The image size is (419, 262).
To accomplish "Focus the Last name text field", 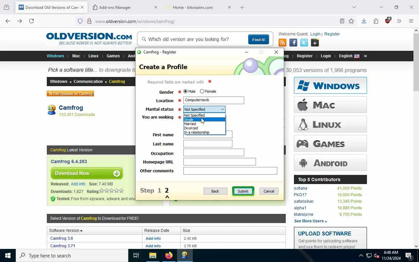I will point(208,143).
